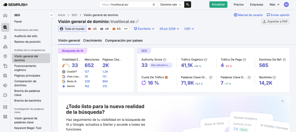Go to Home icon in sidebar

[x=5, y=16]
